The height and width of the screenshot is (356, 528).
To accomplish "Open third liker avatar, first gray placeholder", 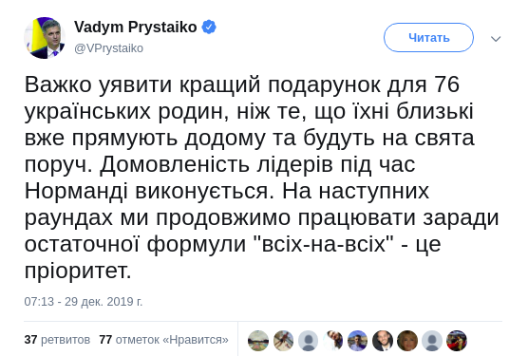I will (x=308, y=341).
